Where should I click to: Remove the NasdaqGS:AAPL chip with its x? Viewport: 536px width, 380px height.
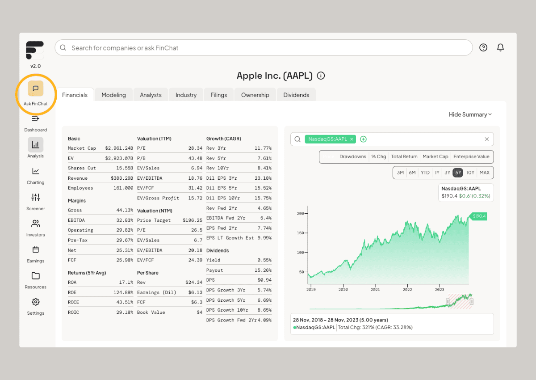coord(352,139)
